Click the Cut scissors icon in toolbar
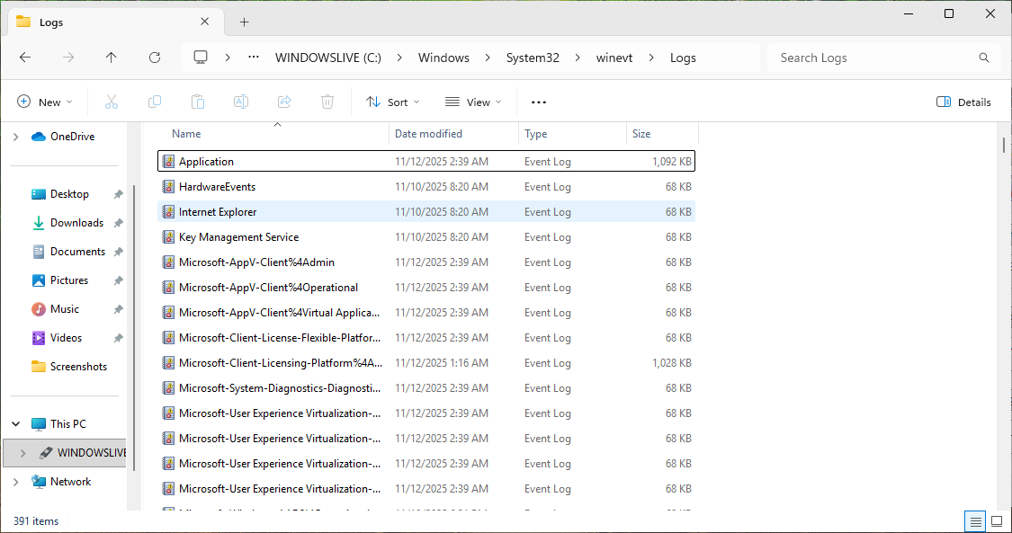Viewport: 1012px width, 533px height. click(x=112, y=102)
